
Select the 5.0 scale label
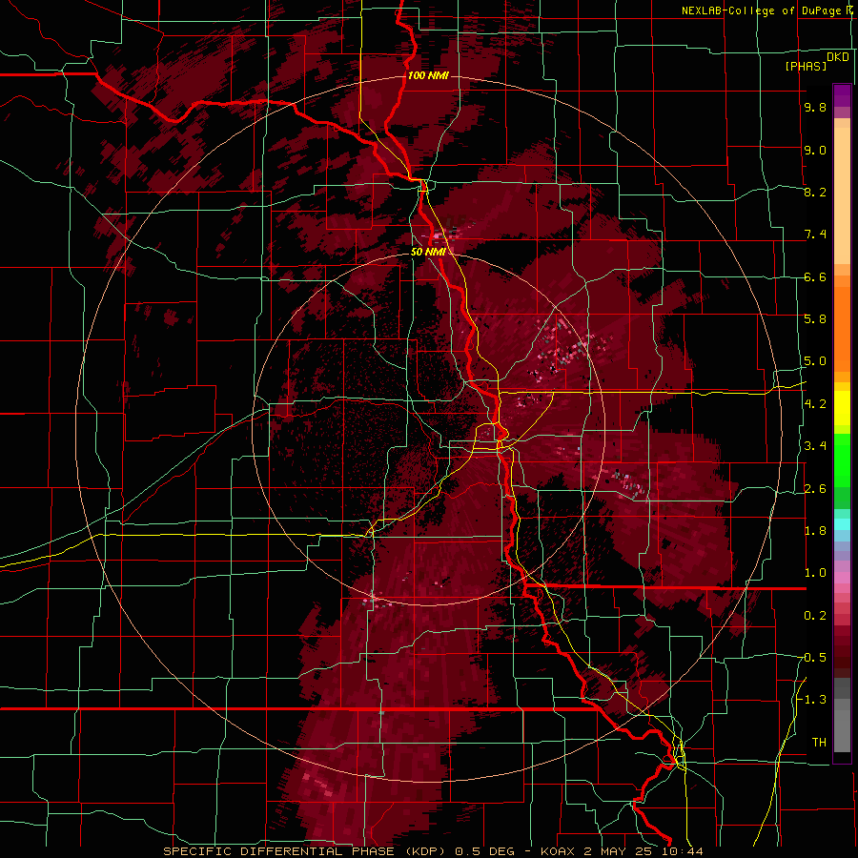[x=815, y=361]
